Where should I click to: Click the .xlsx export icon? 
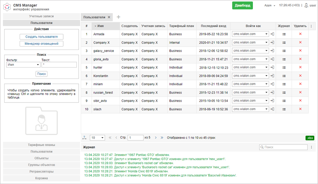pos(310,138)
